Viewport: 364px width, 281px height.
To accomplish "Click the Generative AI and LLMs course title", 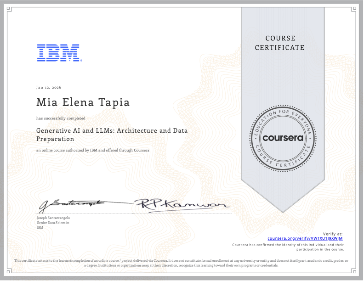I will [112, 135].
